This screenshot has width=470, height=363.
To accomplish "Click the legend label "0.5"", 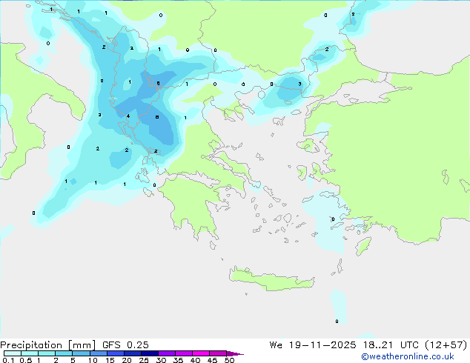I will tap(25, 360).
